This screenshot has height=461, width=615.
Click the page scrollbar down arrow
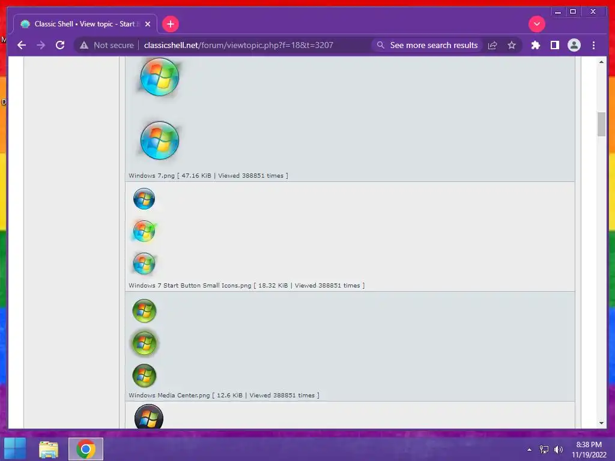point(601,423)
